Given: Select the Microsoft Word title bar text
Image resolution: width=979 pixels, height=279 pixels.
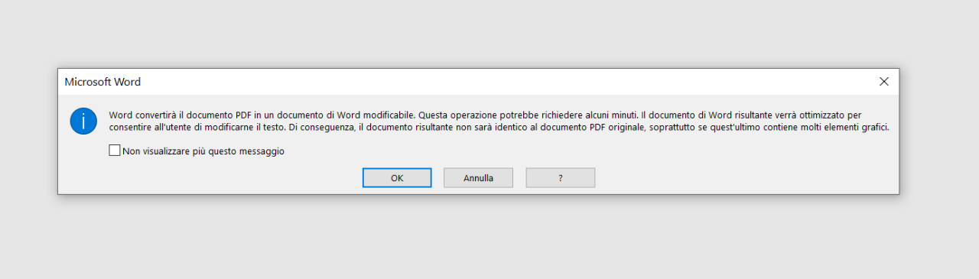Looking at the screenshot, I should point(102,82).
